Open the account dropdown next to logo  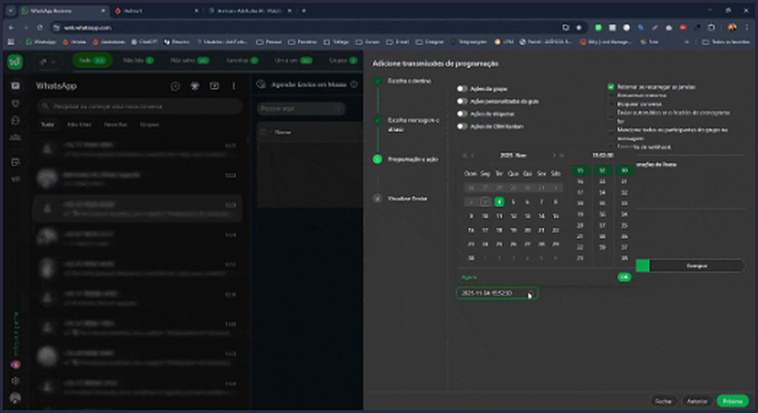[48, 61]
